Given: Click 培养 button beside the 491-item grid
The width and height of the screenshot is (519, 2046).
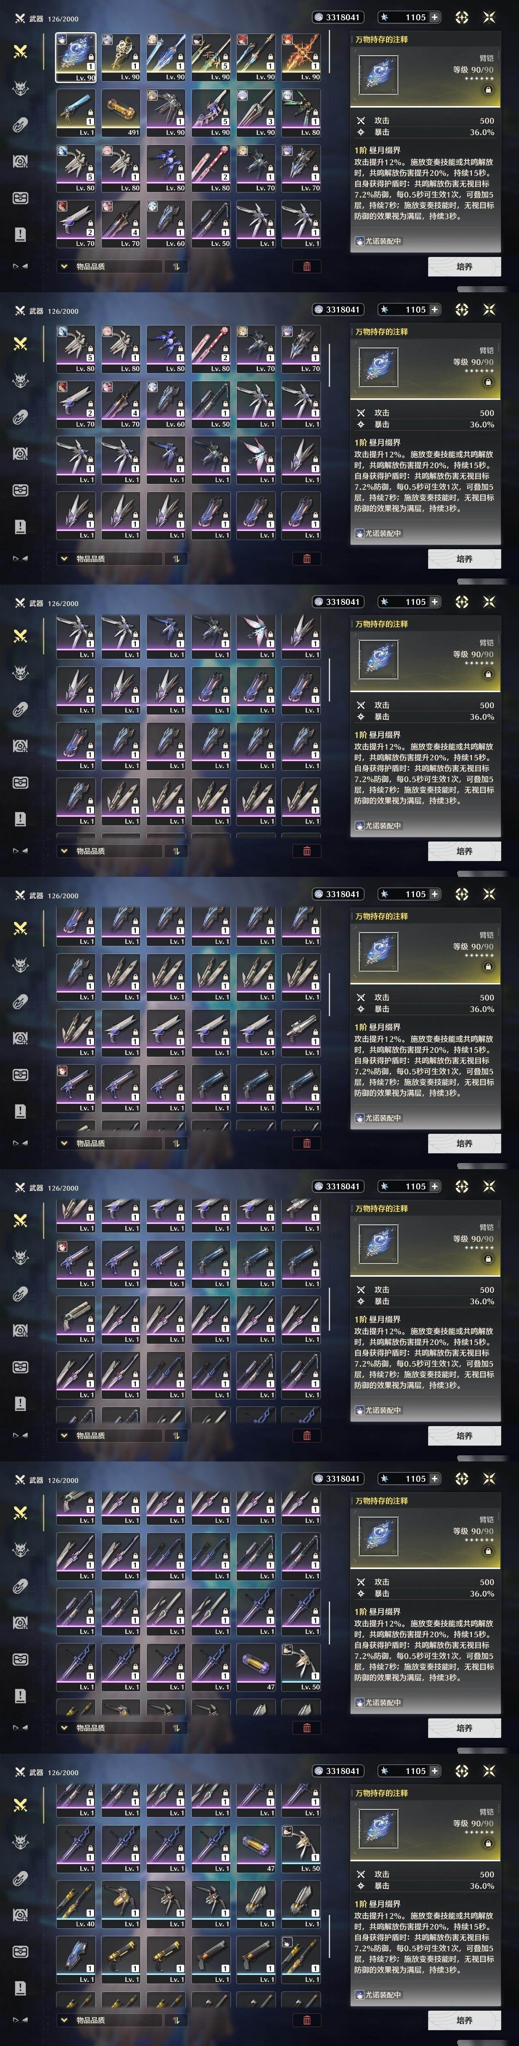Looking at the screenshot, I should pyautogui.click(x=464, y=267).
